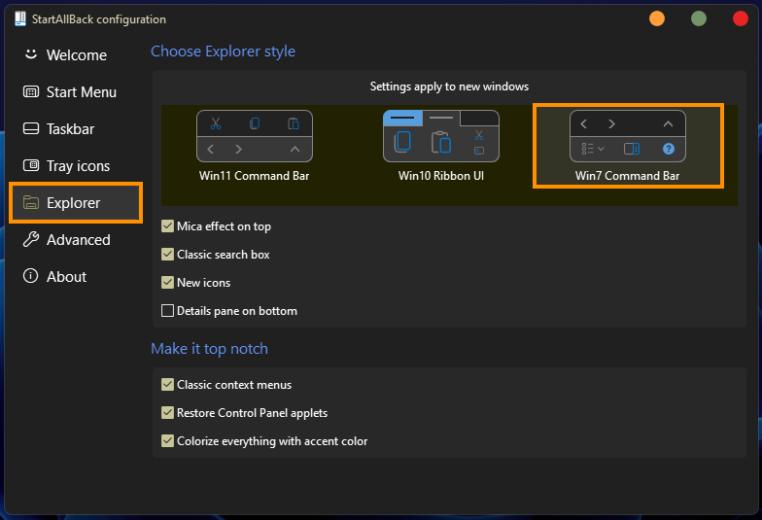Image resolution: width=762 pixels, height=520 pixels.
Task: Toggle Restore Control Panel applets
Action: (x=167, y=412)
